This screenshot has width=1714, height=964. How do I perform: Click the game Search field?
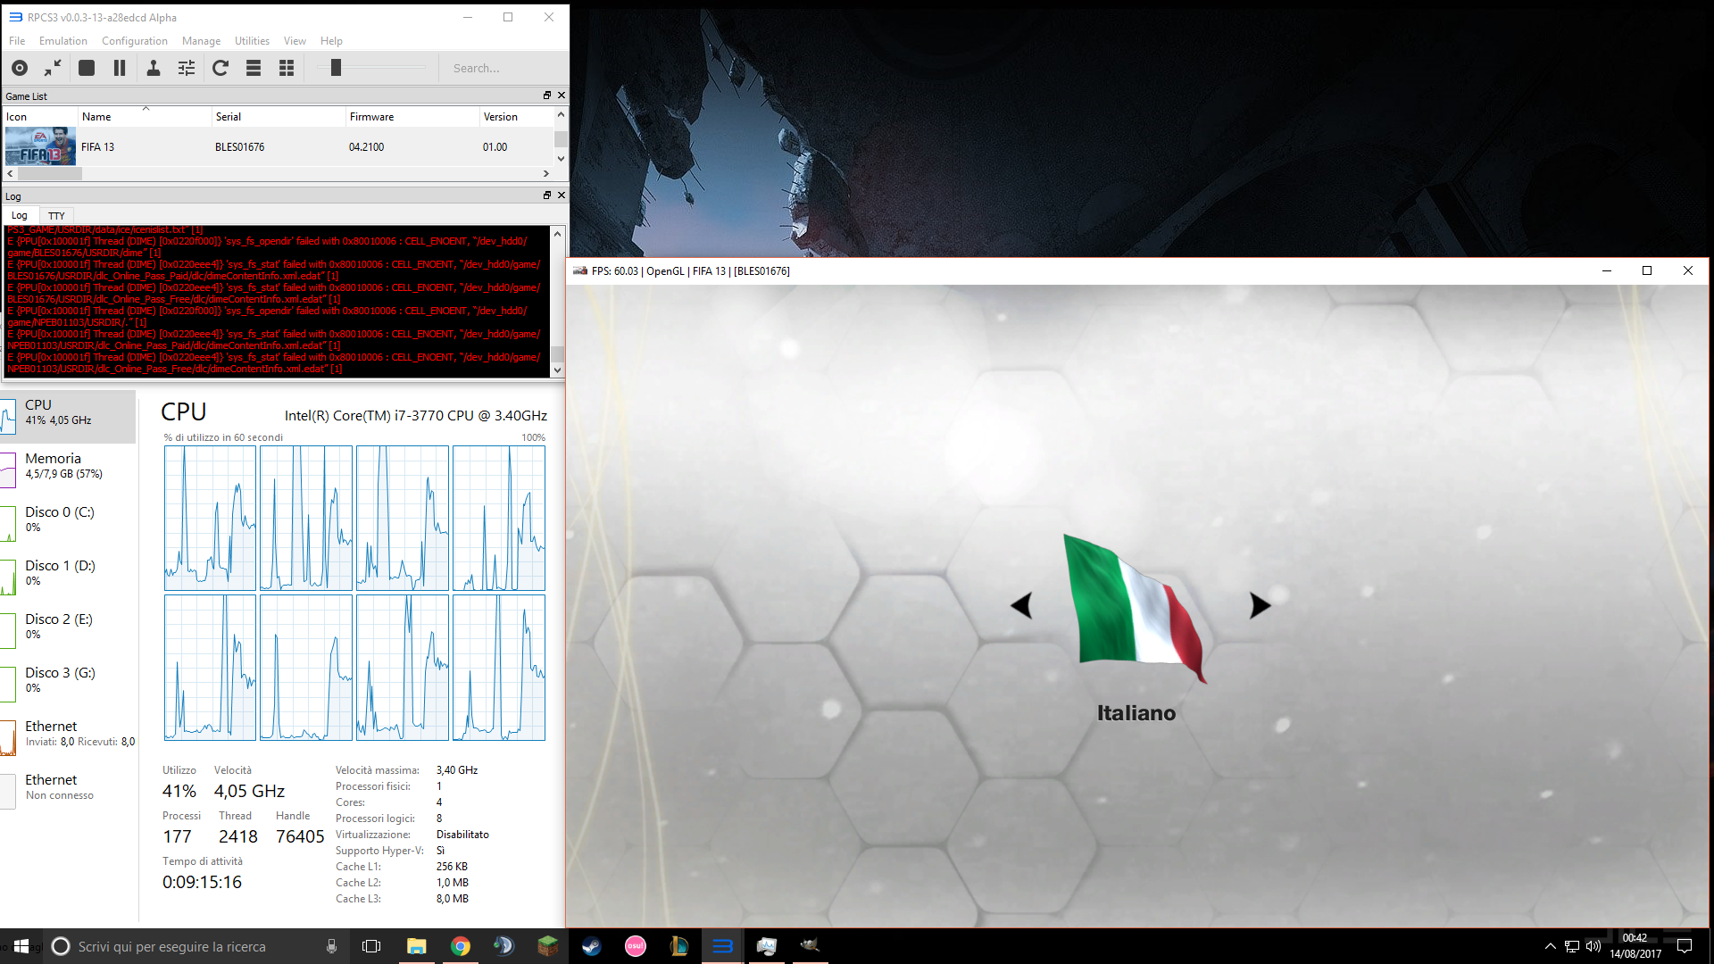click(500, 68)
